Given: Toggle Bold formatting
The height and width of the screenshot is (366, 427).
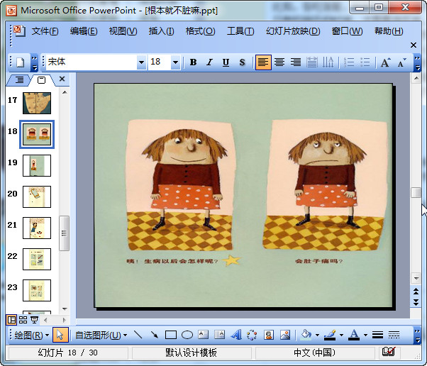Looking at the screenshot, I should [193, 62].
